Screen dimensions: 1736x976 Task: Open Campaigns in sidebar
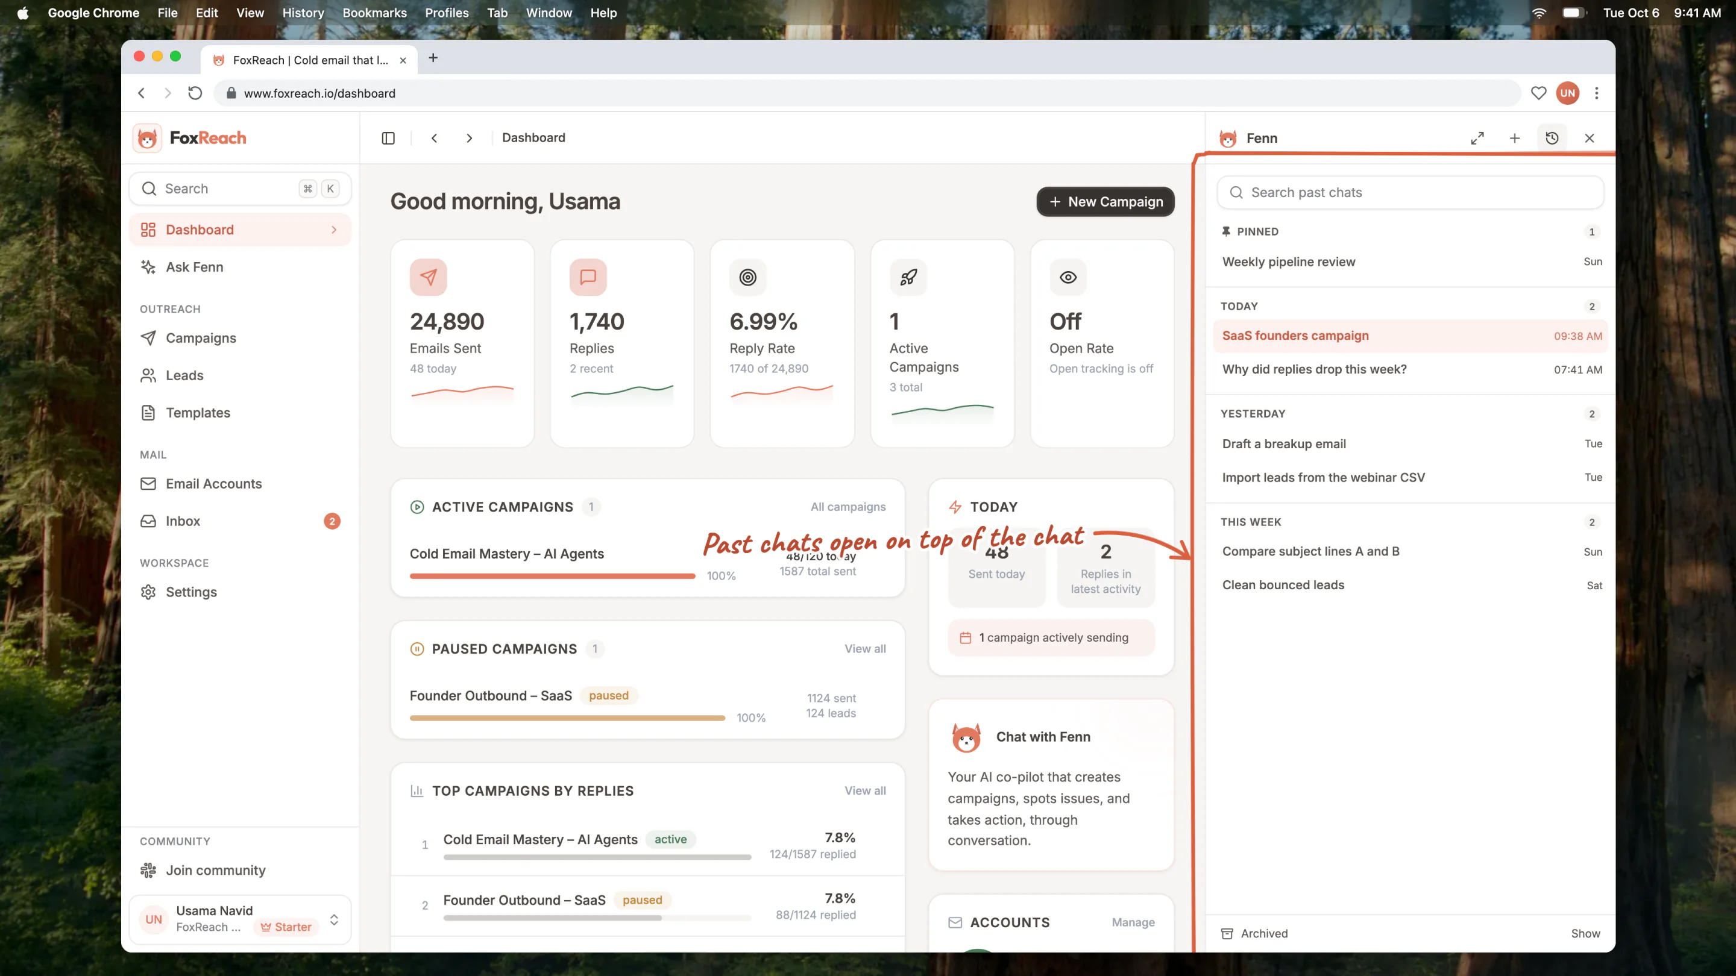[x=240, y=338]
